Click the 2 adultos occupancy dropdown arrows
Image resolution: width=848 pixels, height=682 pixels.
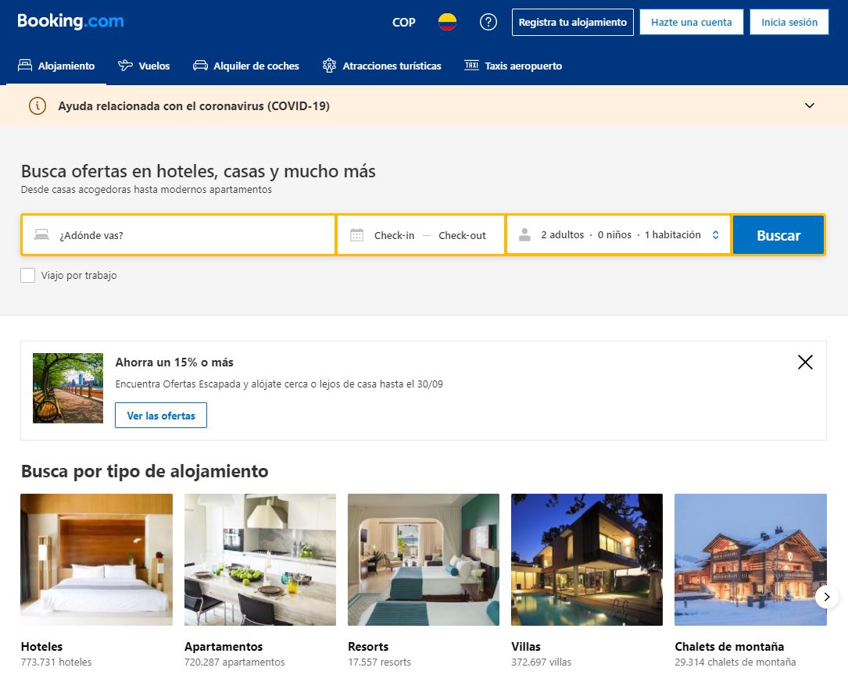pyautogui.click(x=715, y=234)
